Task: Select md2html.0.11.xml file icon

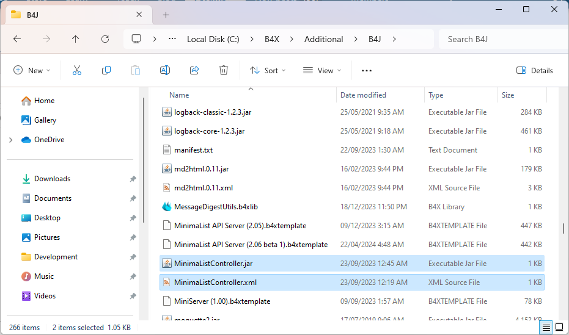Action: [x=167, y=187]
